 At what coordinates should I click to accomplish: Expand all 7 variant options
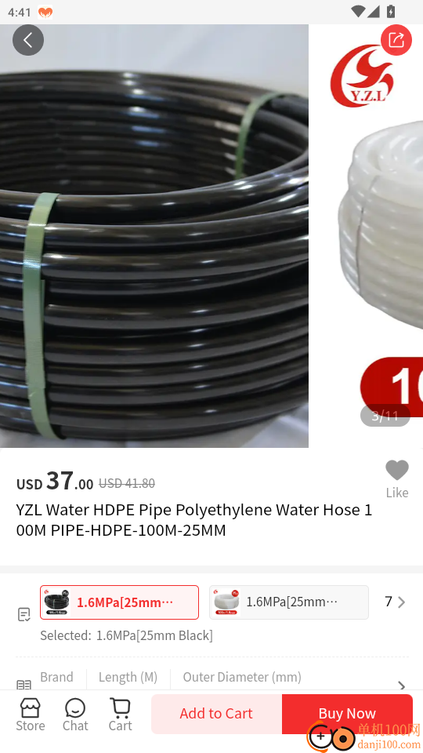click(x=395, y=602)
